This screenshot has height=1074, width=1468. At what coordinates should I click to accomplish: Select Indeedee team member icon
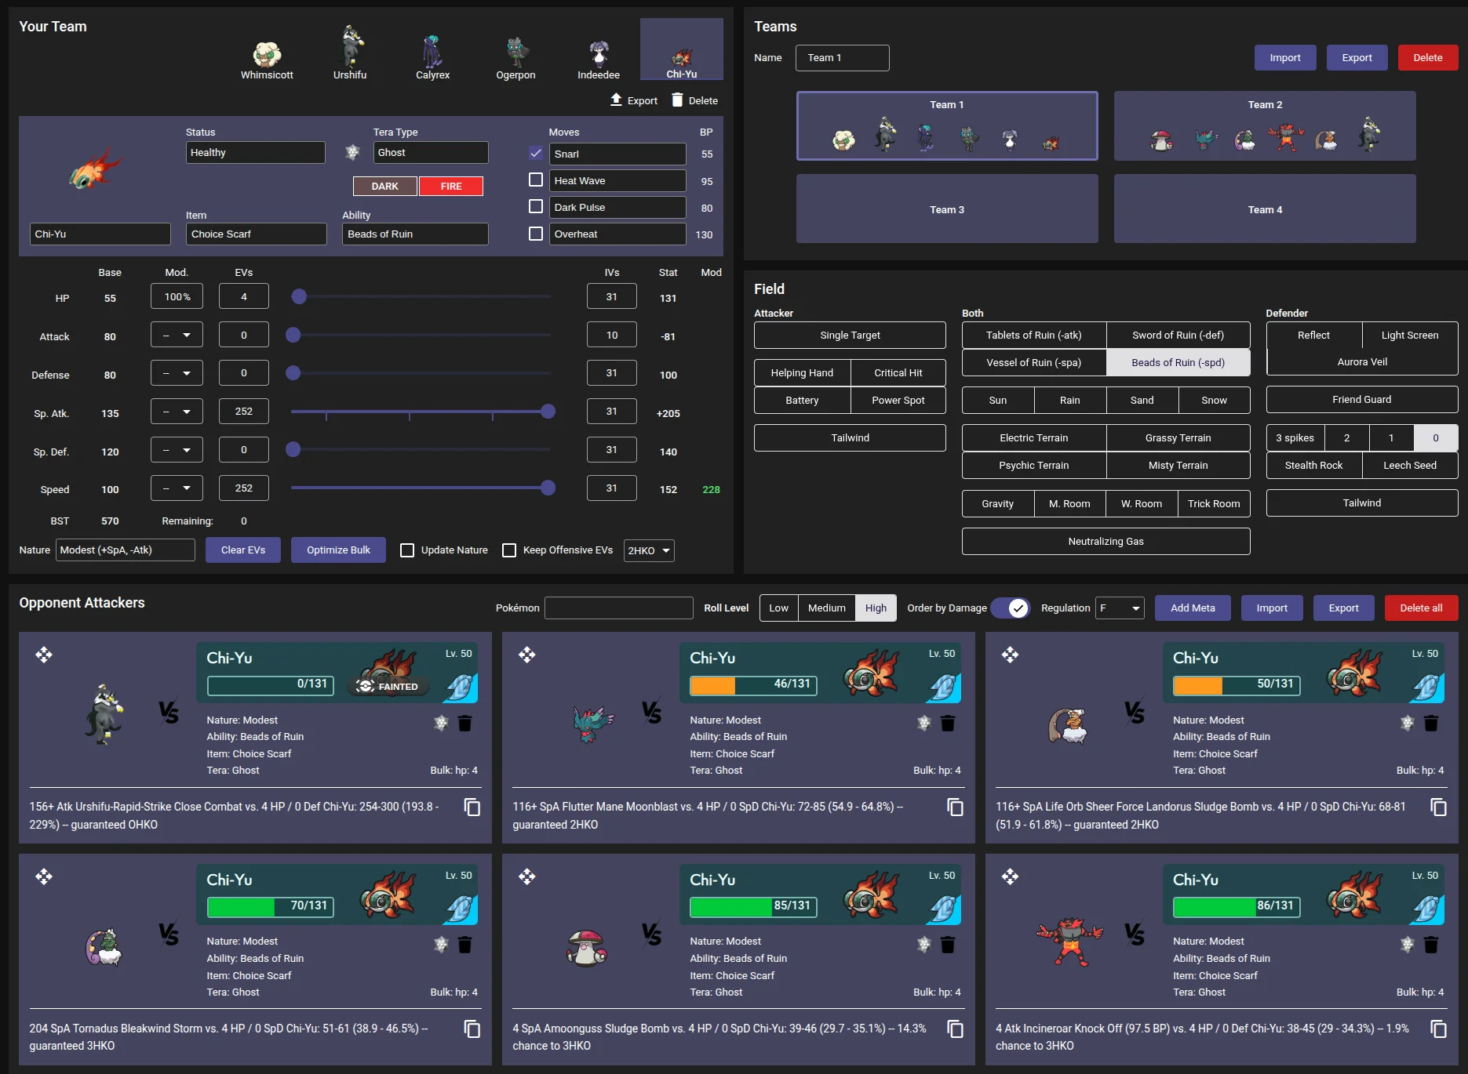pos(599,60)
